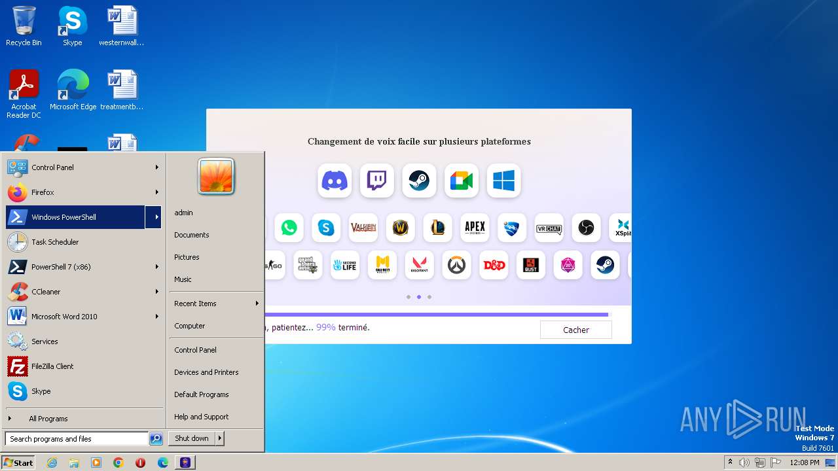The image size is (838, 471).
Task: Open Task Scheduler from the Start menu
Action: 83,242
